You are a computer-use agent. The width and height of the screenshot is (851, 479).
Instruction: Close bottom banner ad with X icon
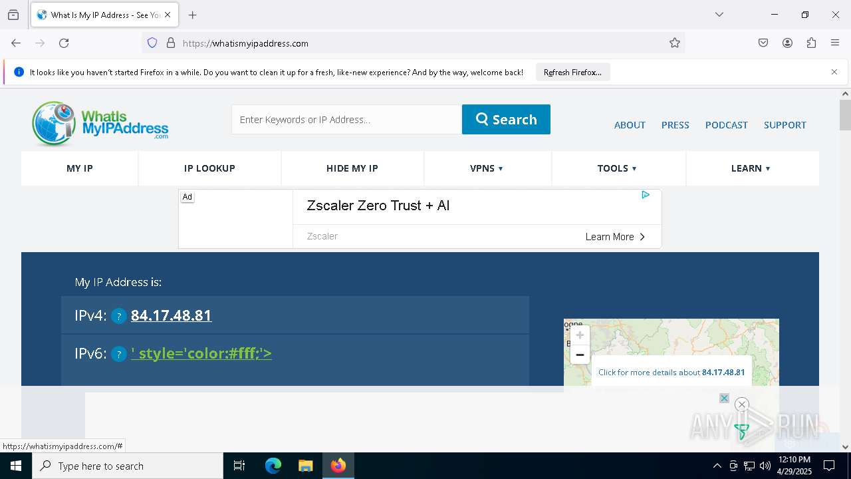725,399
